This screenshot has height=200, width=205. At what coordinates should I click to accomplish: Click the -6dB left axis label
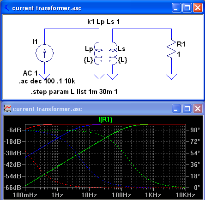click(14, 130)
